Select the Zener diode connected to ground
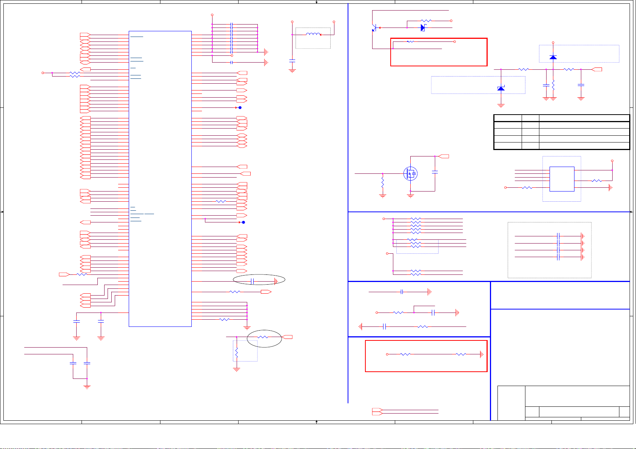 [x=501, y=89]
